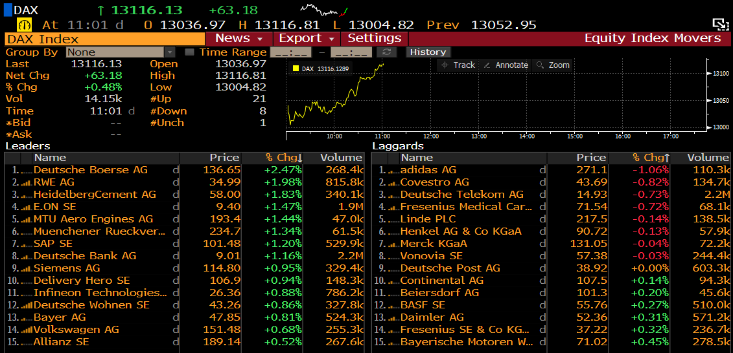This screenshot has height=353, width=733.
Task: Click the Leaders Name column header
Action: pyautogui.click(x=106, y=158)
